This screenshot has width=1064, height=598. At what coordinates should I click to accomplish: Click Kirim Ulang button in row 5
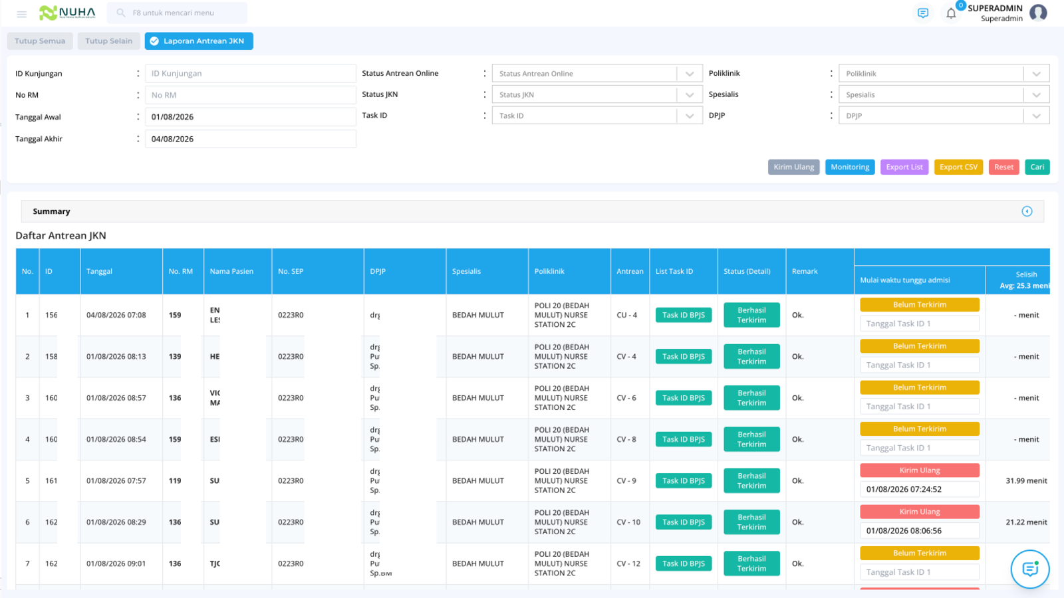pyautogui.click(x=920, y=470)
